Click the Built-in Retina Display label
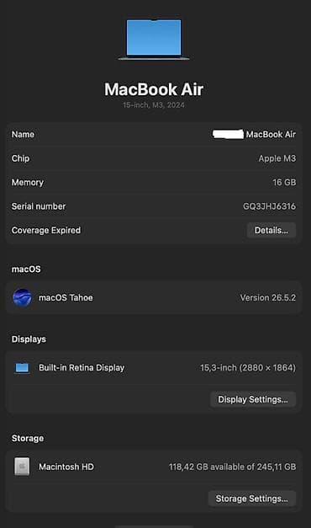Viewport: 311px width, 528px height. pos(82,368)
